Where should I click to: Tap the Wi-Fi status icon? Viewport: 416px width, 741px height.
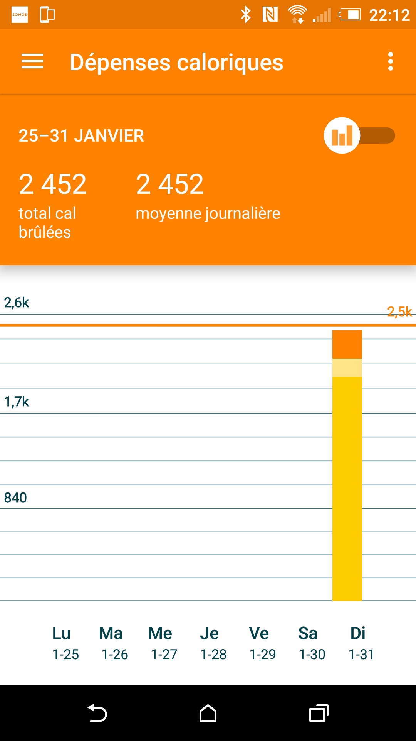click(297, 15)
